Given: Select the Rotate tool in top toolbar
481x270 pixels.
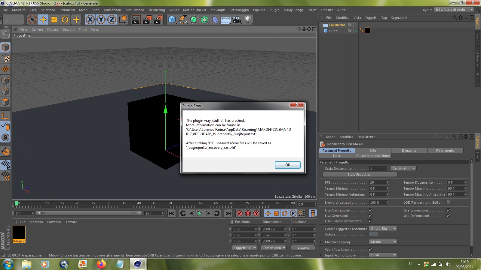Looking at the screenshot, I should (65, 20).
